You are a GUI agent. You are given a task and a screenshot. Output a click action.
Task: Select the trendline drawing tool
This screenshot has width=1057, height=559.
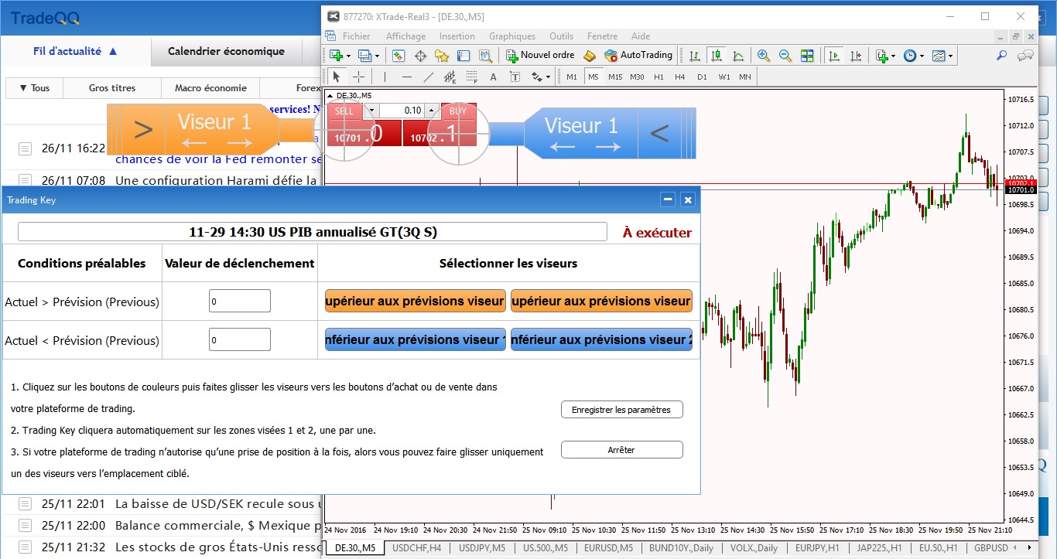428,77
